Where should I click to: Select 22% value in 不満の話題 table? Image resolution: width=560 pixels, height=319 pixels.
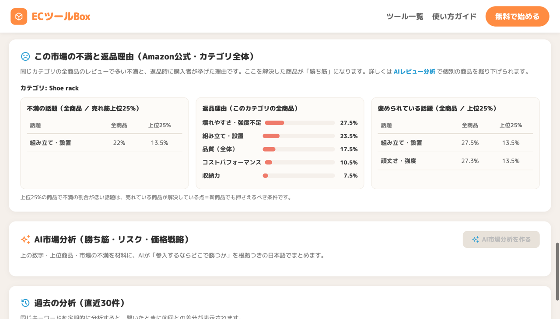pos(119,143)
